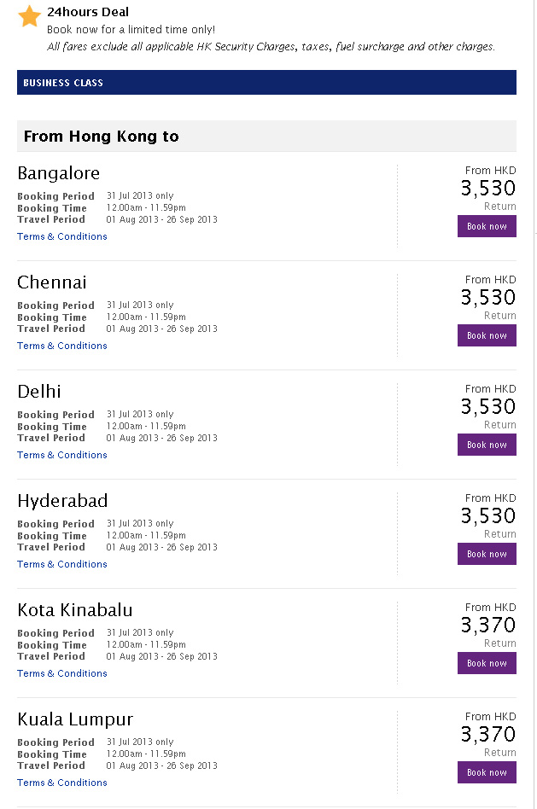Open Terms & Conditions for Bangalore
537x809 pixels.
[x=62, y=236]
